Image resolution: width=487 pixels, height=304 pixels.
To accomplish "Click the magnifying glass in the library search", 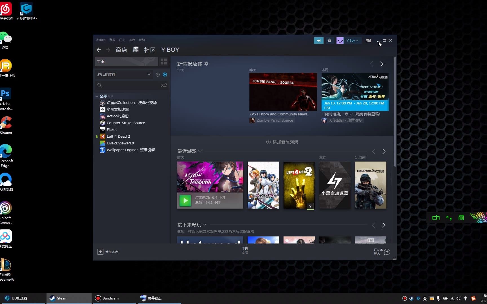I will tap(100, 85).
